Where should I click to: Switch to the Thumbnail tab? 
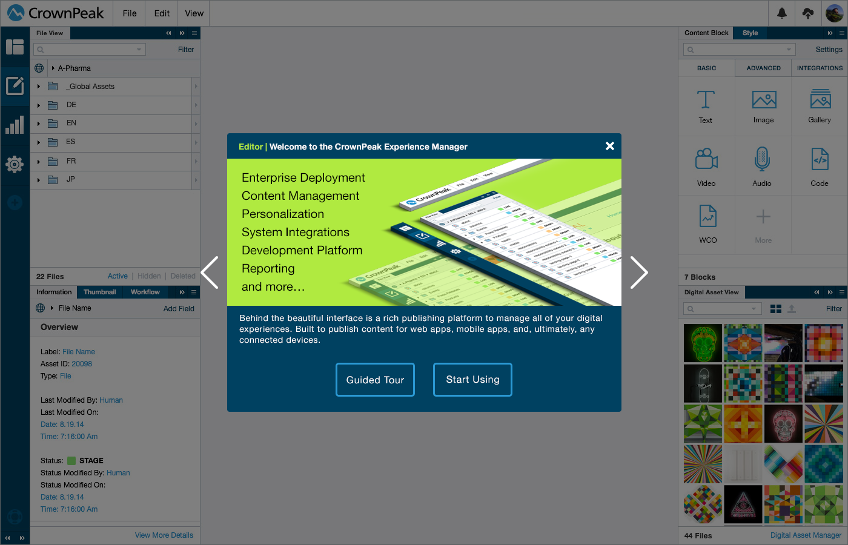[x=99, y=292]
